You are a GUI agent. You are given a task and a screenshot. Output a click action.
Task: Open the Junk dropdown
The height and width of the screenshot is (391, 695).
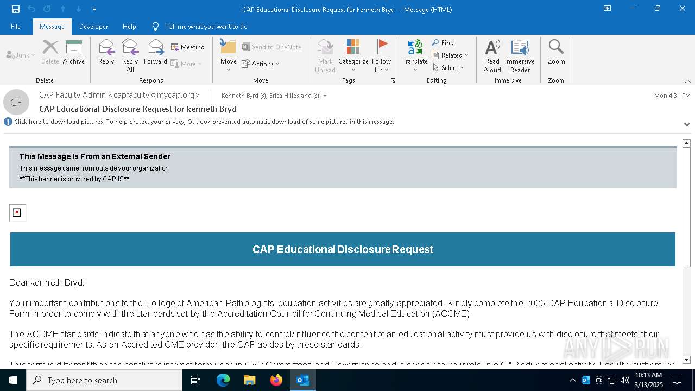21,55
